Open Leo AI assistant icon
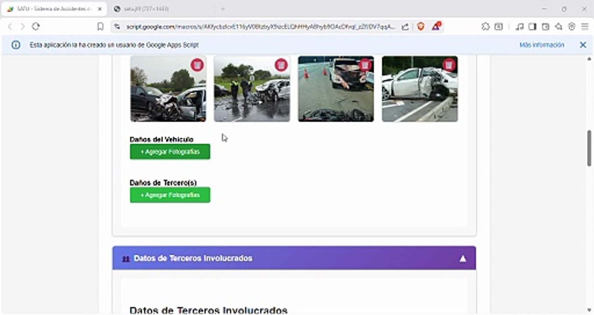 [x=558, y=27]
